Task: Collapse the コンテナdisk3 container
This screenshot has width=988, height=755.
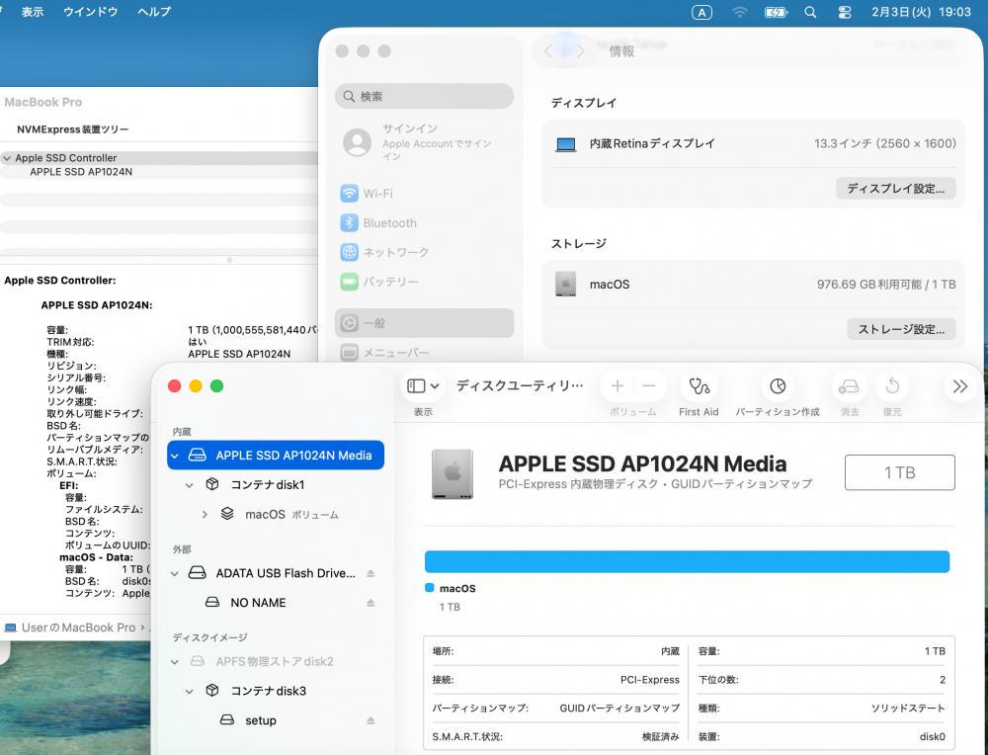Action: coord(190,692)
